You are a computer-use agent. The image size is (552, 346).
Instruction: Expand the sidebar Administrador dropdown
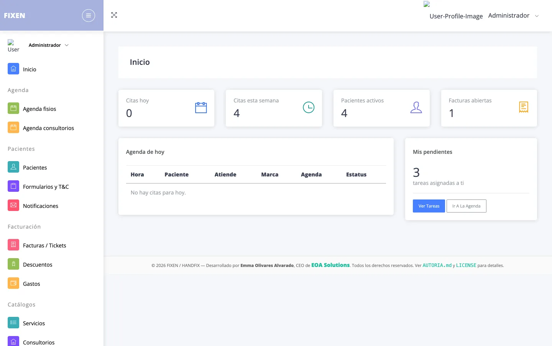(48, 45)
